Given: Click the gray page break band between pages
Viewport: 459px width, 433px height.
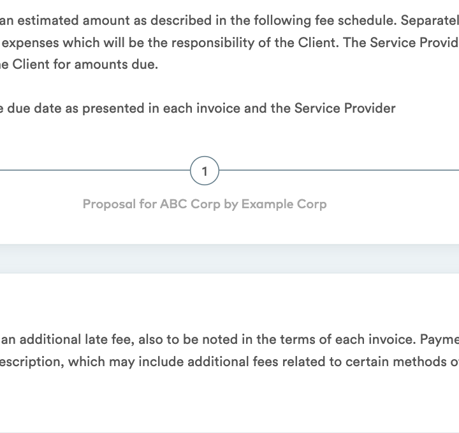Looking at the screenshot, I should (229, 259).
